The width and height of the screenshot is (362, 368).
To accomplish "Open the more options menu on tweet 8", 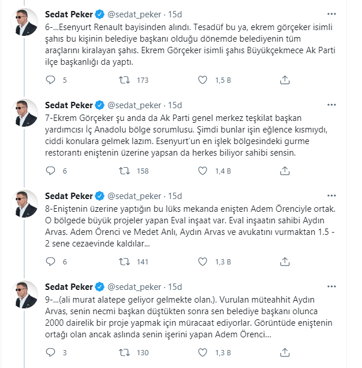I will click(331, 196).
